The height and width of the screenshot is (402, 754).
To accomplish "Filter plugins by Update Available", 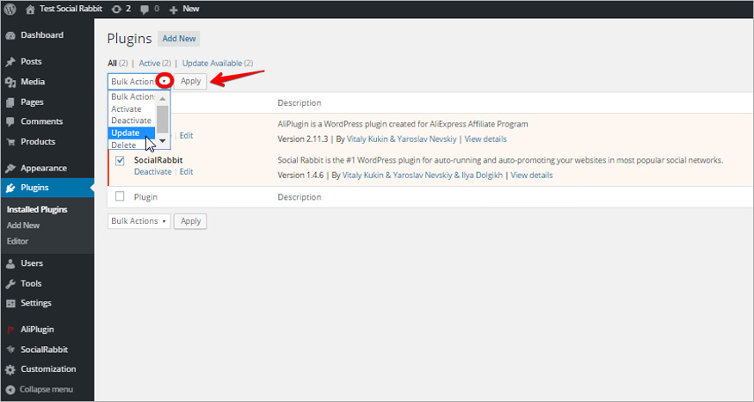I will (x=212, y=64).
